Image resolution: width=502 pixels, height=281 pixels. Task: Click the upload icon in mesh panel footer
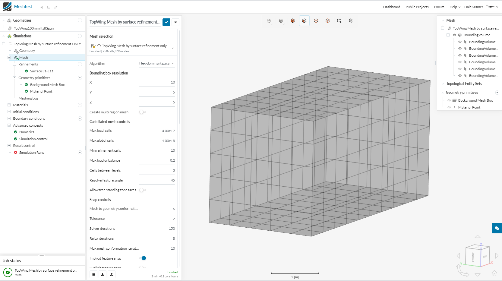click(112, 274)
